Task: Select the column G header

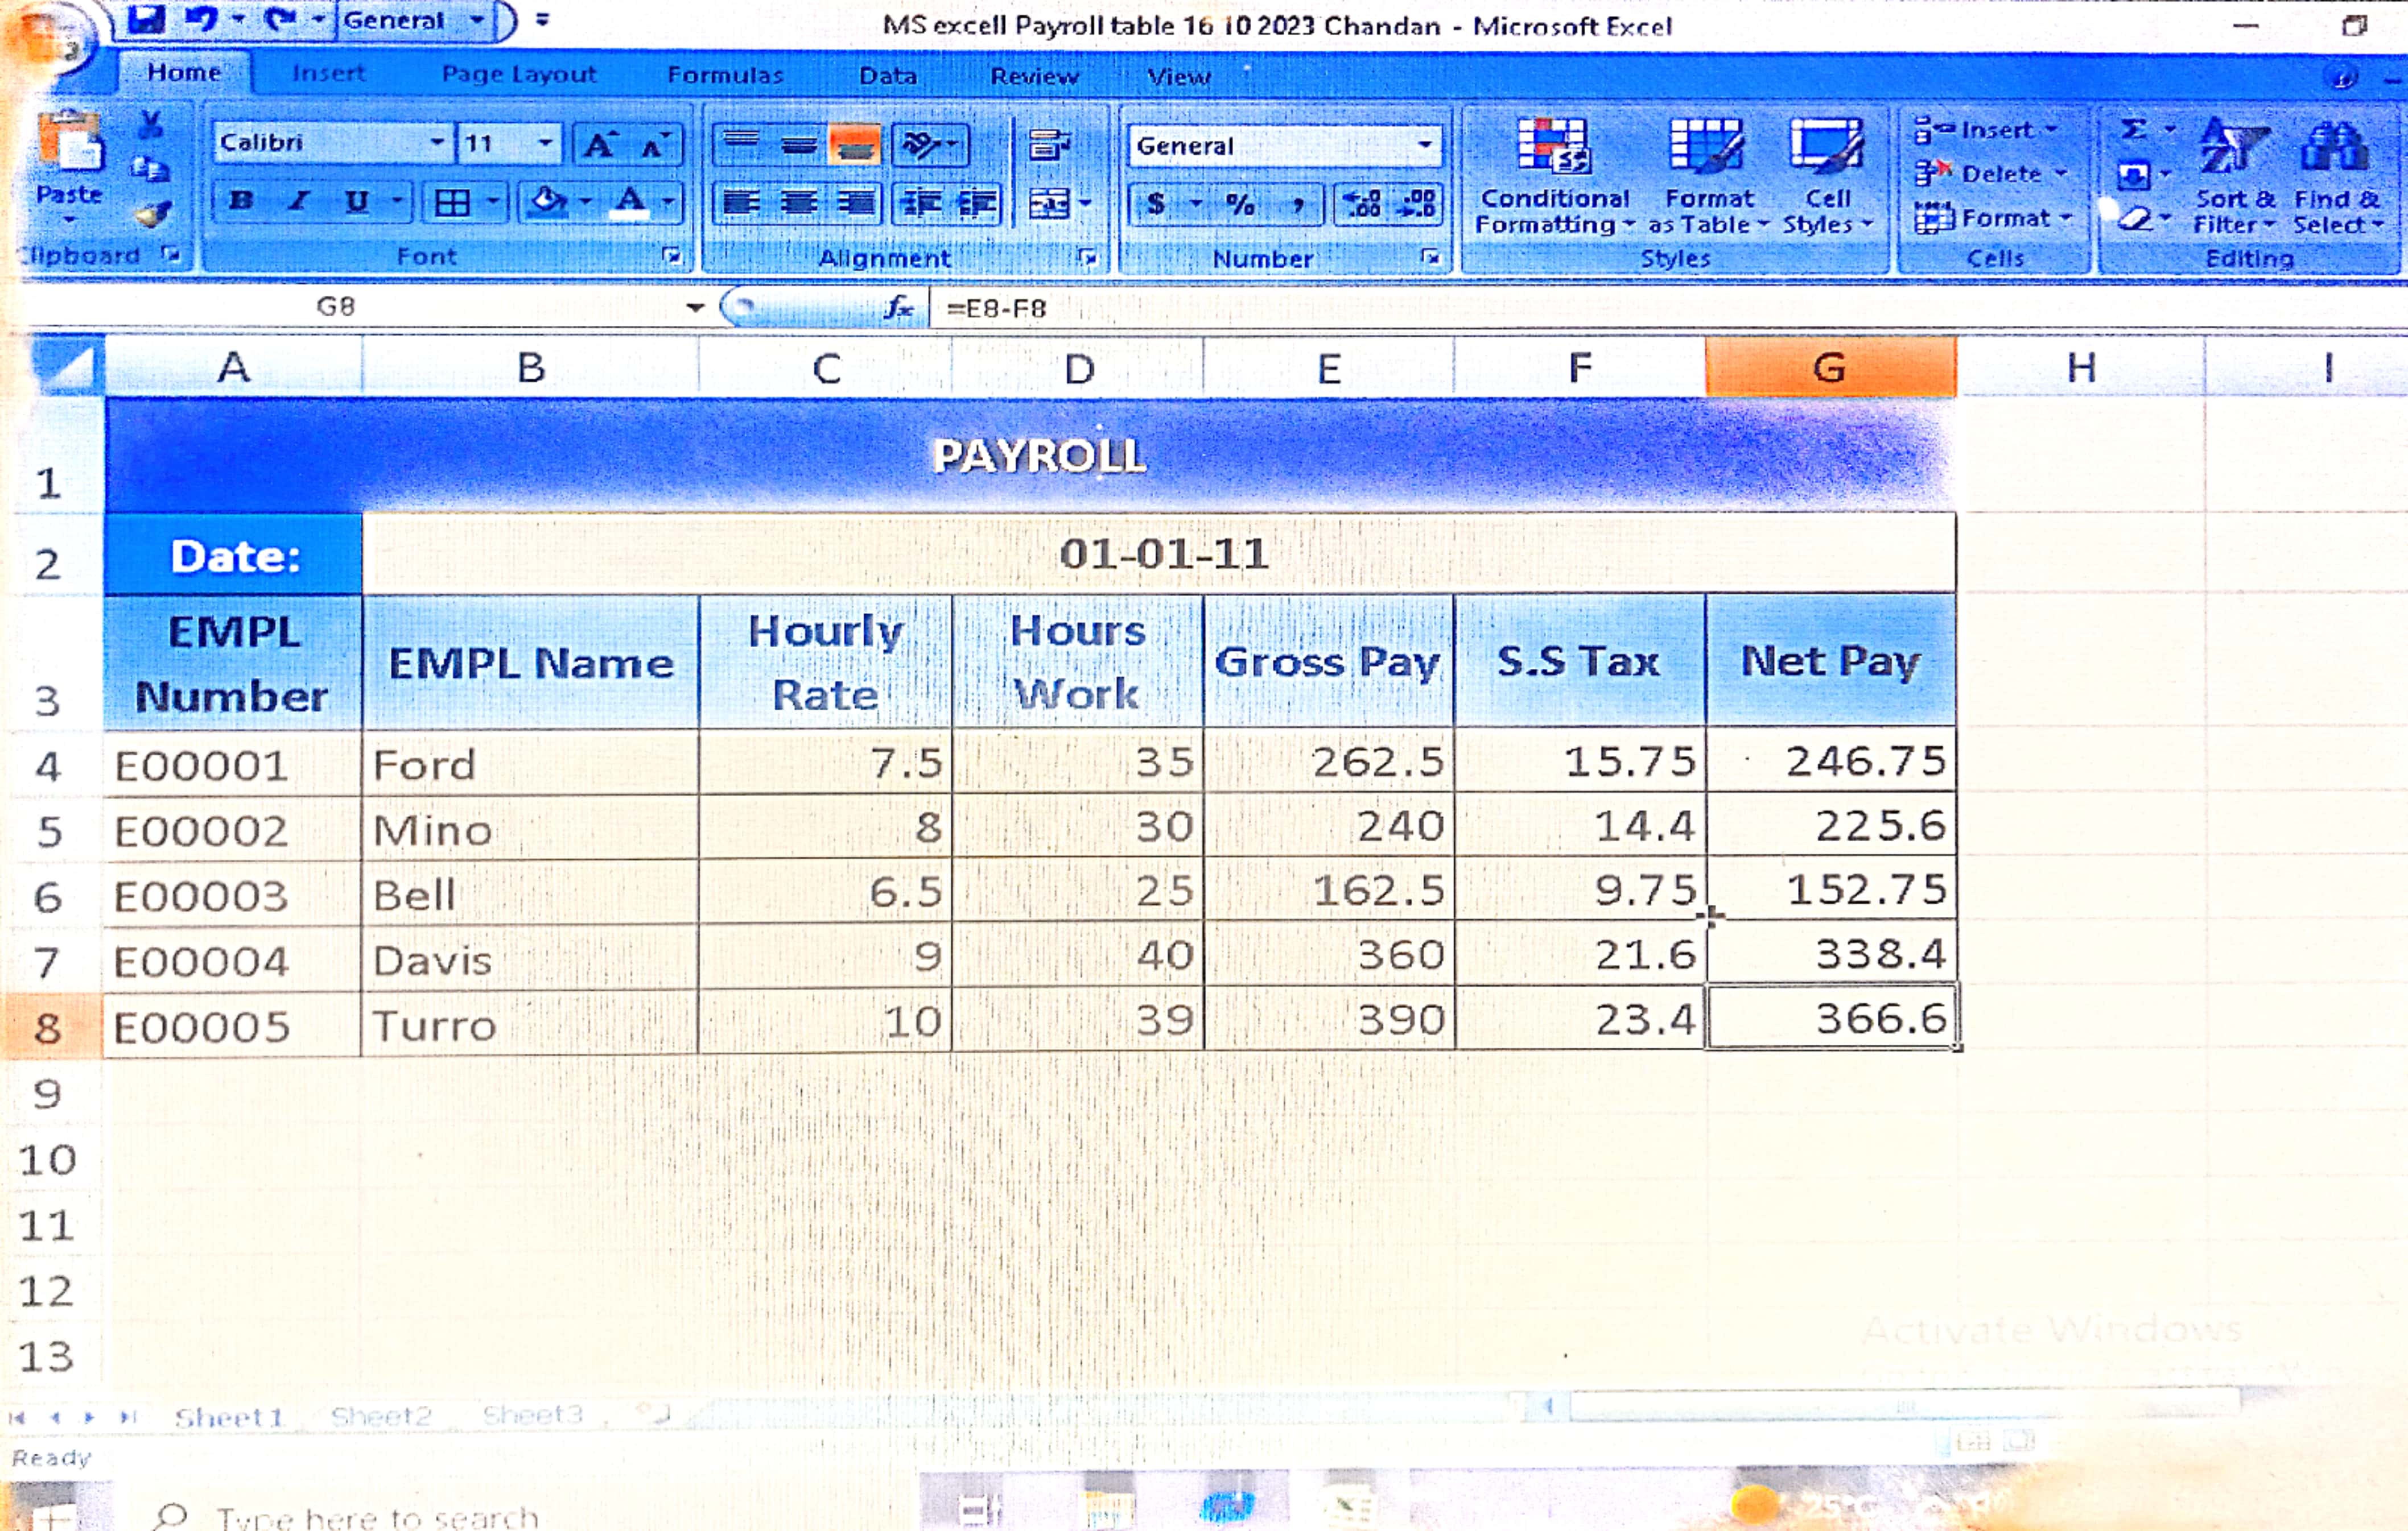Action: [1829, 368]
